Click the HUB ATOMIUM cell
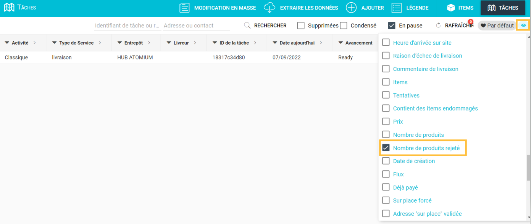This screenshot has width=531, height=224. 135,58
